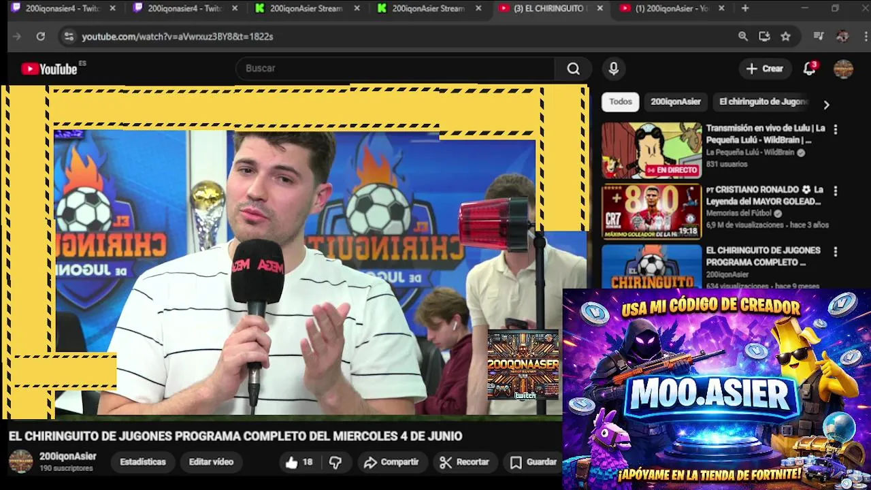This screenshot has width=871, height=490.
Task: Open 'CRISTIANO RONALDO La Leyenda' video title
Action: coord(766,195)
